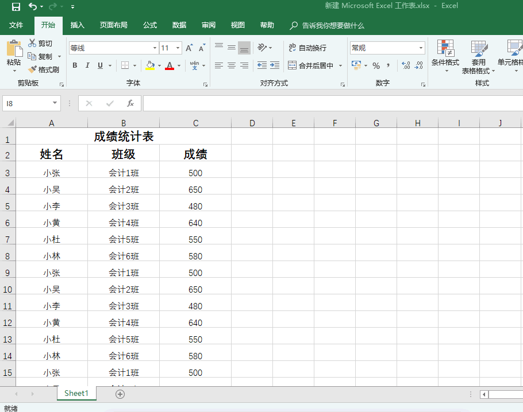Toggle the bottom align button
The height and width of the screenshot is (412, 523).
(x=244, y=48)
